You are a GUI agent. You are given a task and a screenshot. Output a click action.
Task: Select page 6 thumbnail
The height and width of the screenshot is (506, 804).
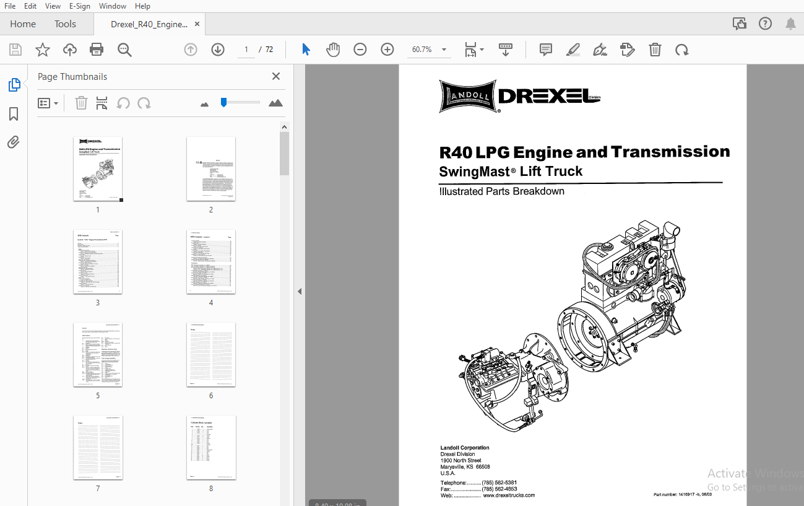(x=211, y=355)
